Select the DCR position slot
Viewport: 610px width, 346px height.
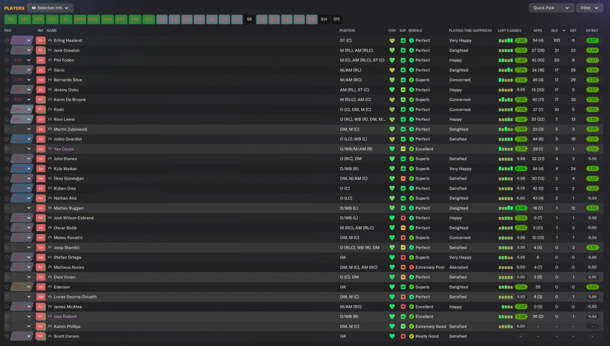(38, 20)
